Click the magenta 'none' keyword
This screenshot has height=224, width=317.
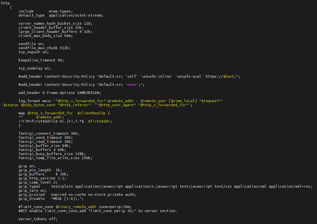132,84
